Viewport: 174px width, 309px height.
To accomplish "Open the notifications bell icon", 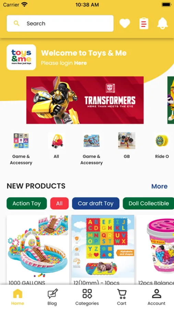I will [x=162, y=23].
